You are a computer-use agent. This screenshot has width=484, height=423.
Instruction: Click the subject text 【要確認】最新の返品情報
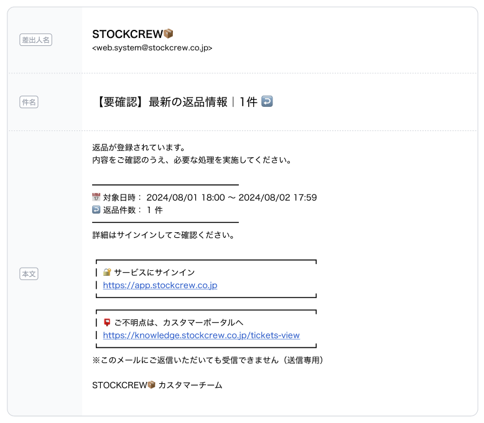(162, 102)
